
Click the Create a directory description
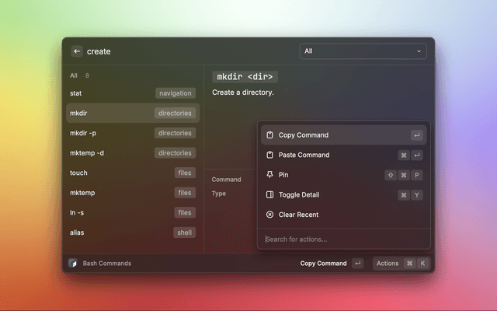[243, 93]
